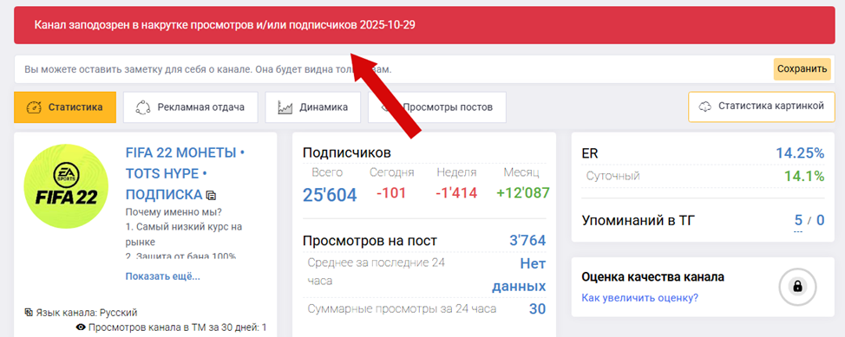Click the copy icon next to ПОДПИСКА
845x337 pixels.
212,195
